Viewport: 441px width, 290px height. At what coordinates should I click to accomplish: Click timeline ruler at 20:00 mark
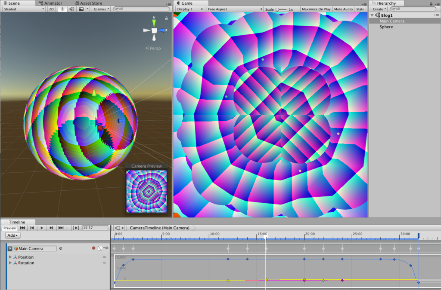(304, 236)
